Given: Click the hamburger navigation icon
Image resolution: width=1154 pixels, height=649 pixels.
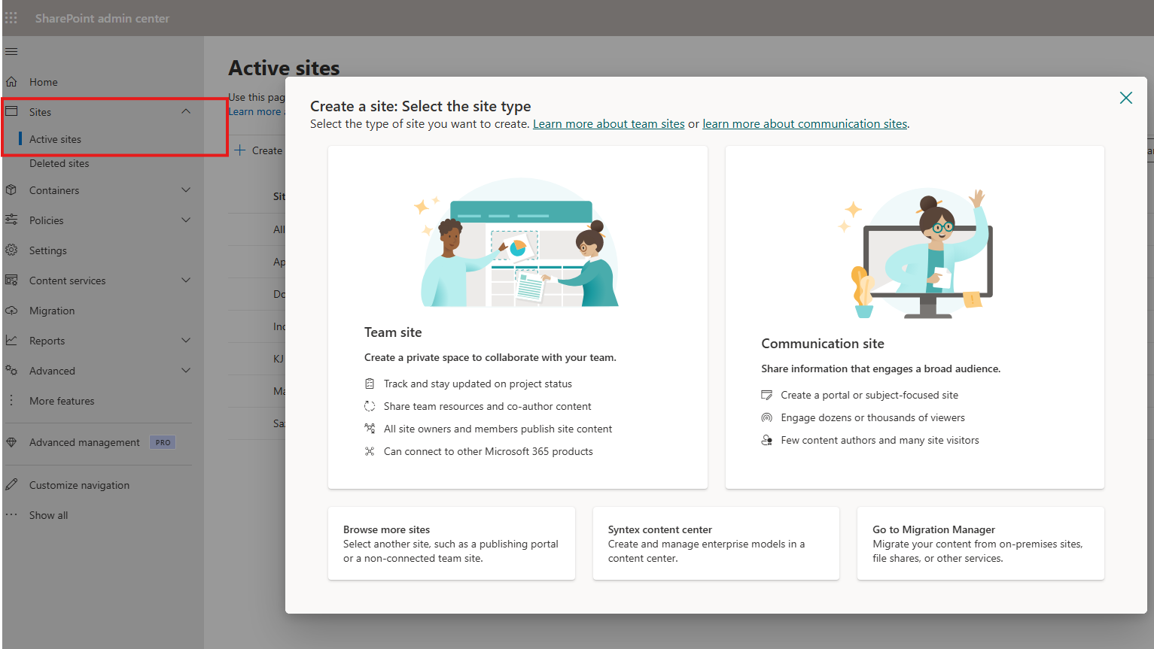Looking at the screenshot, I should (x=11, y=51).
